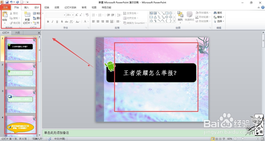Open 文字方向 (Text Direction) menu

click(131, 13)
